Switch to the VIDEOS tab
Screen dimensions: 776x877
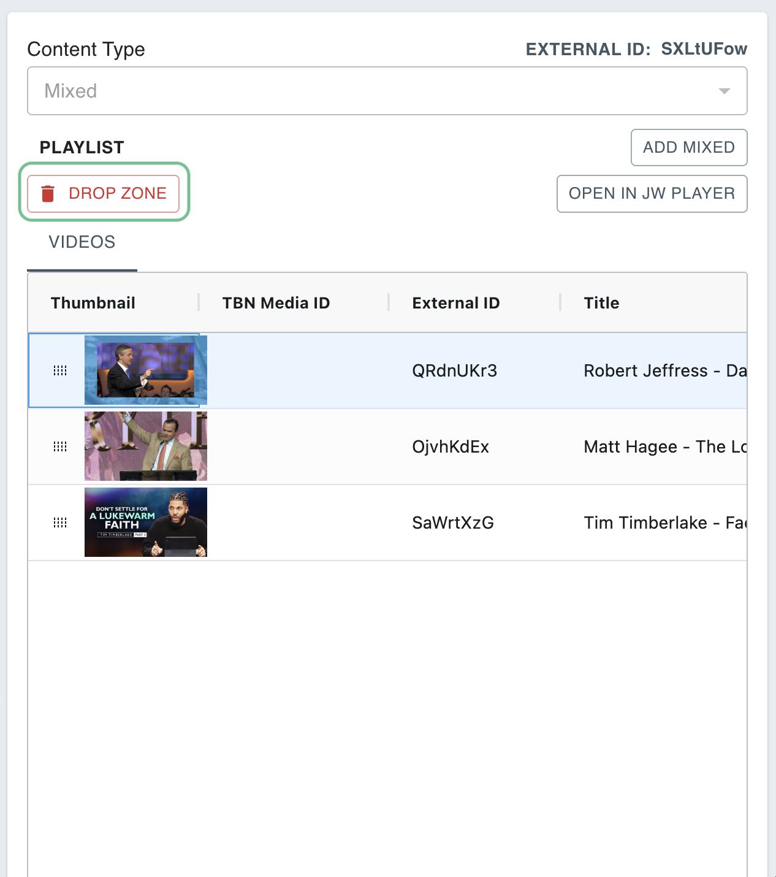coord(82,242)
